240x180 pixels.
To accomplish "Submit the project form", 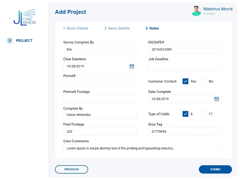I will 215,169.
